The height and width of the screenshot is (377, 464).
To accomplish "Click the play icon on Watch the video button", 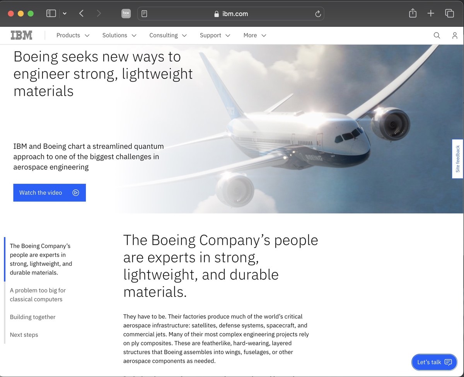I will (x=76, y=193).
